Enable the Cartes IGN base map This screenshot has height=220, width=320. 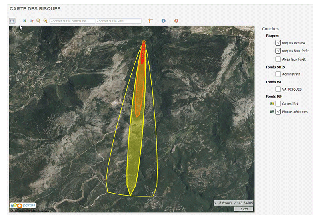coord(278,103)
